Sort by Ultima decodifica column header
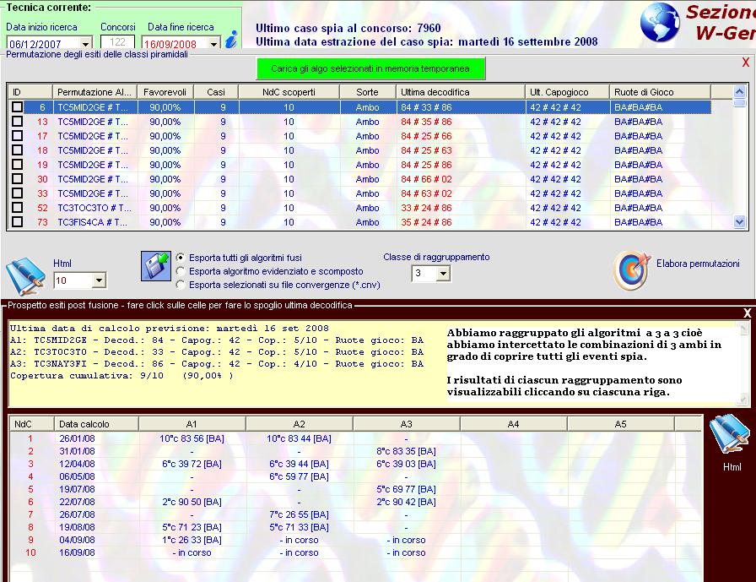This screenshot has width=756, height=582. 461,92
